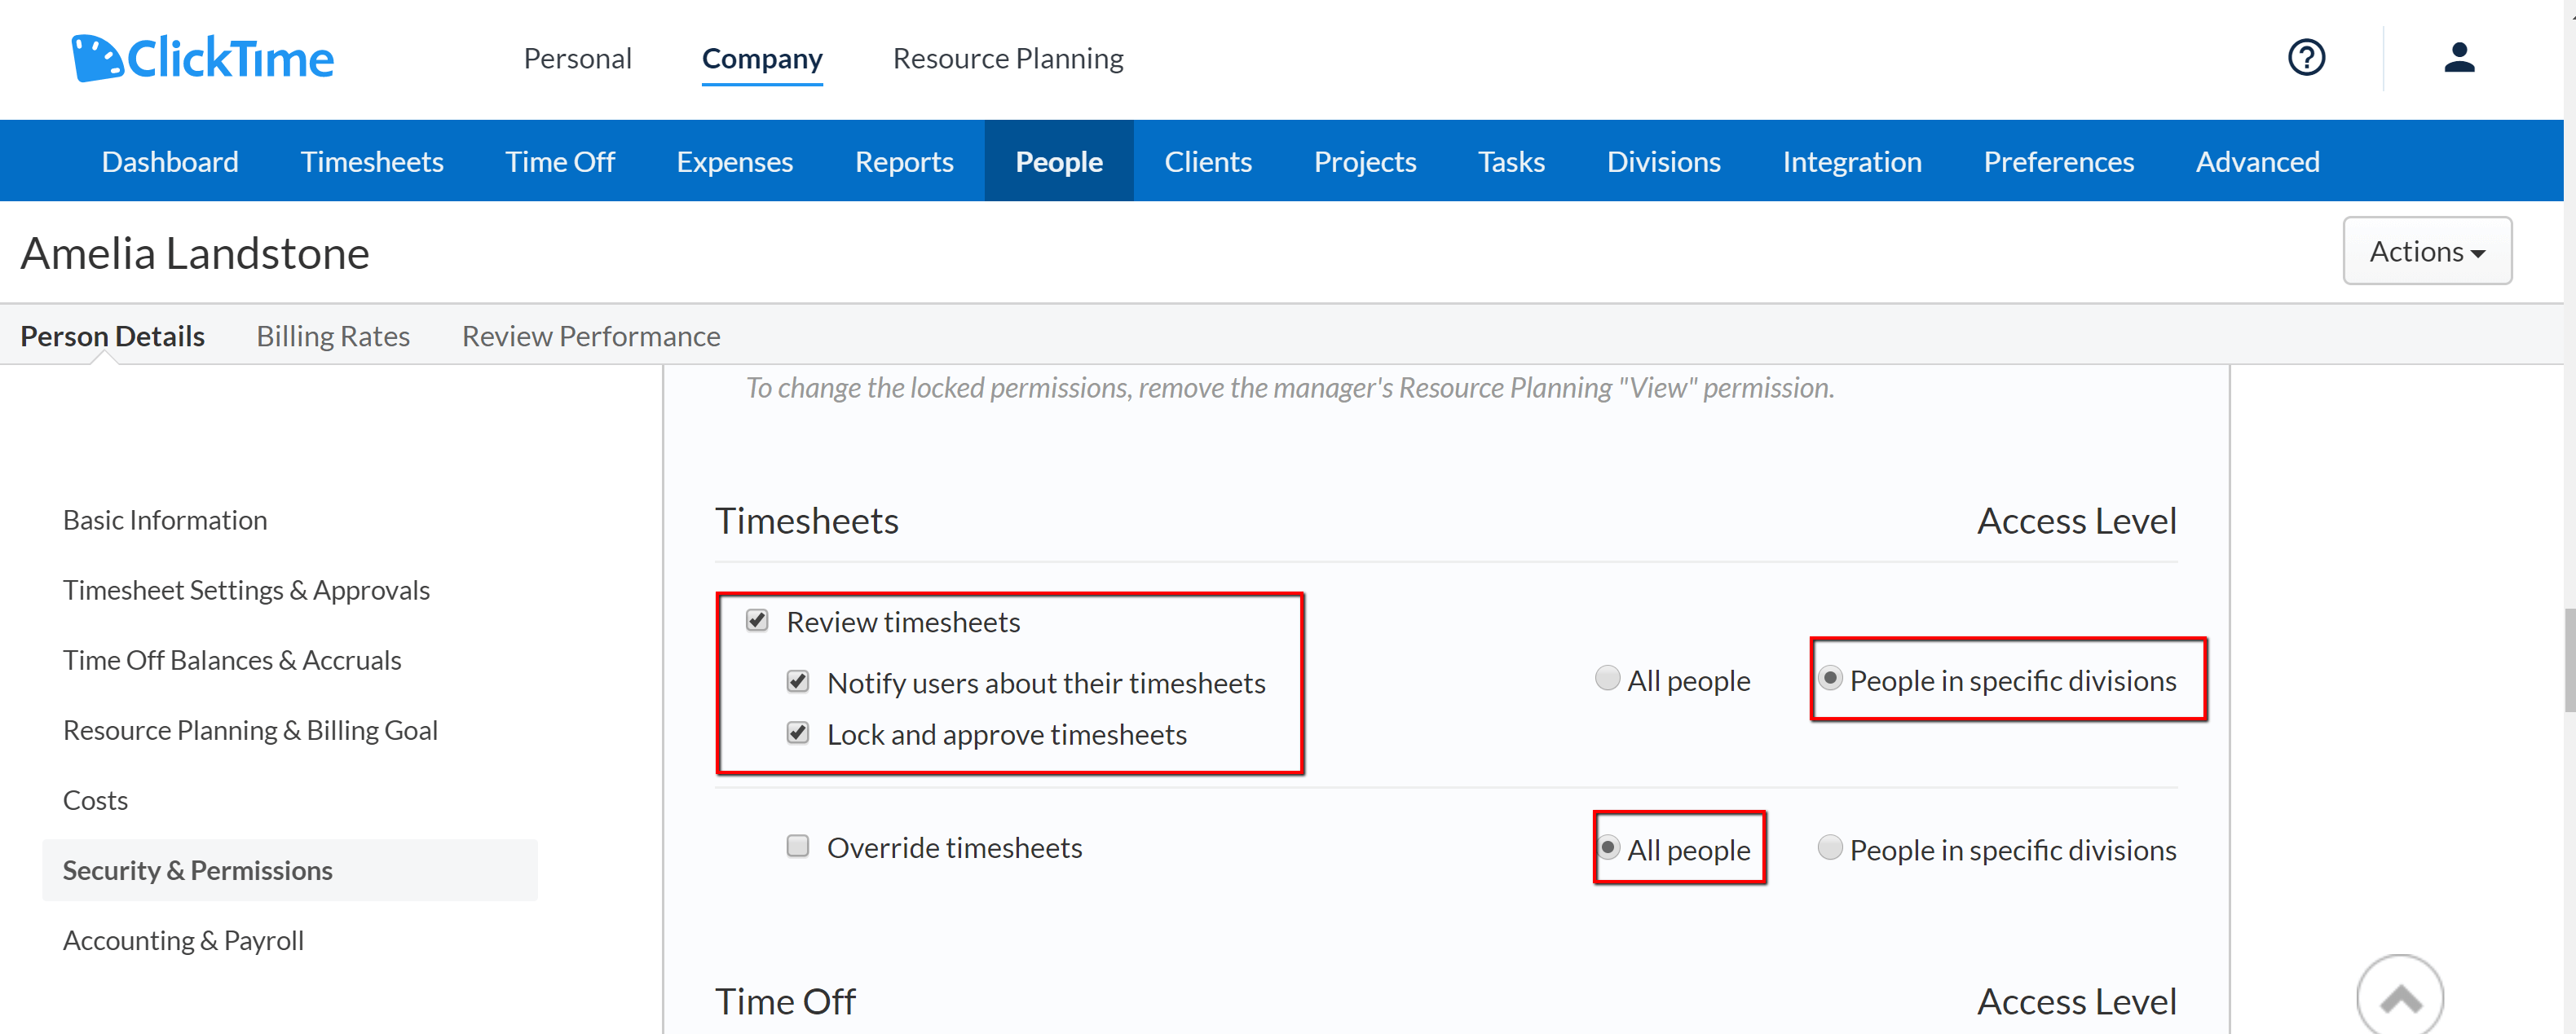Select the Person Details sub-tab

pyautogui.click(x=112, y=336)
